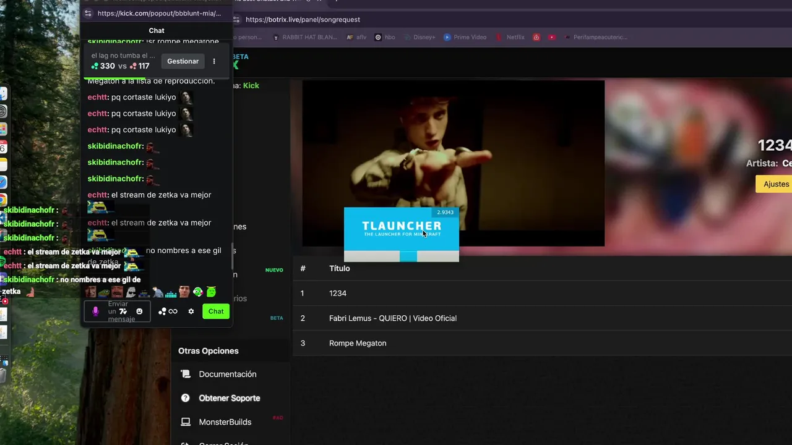Click the infinity points icon
Screen dimensions: 792x445
[173, 311]
